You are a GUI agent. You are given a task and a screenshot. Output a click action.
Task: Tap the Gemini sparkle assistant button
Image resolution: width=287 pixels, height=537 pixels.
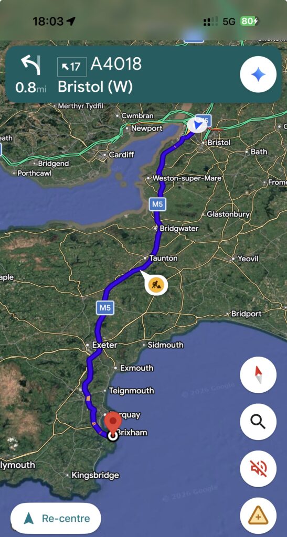click(258, 74)
